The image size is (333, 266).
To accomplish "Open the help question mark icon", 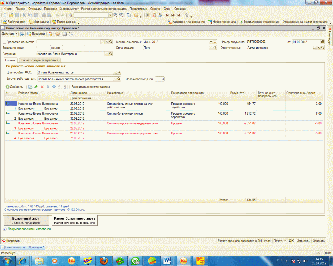I will click(x=57, y=34).
